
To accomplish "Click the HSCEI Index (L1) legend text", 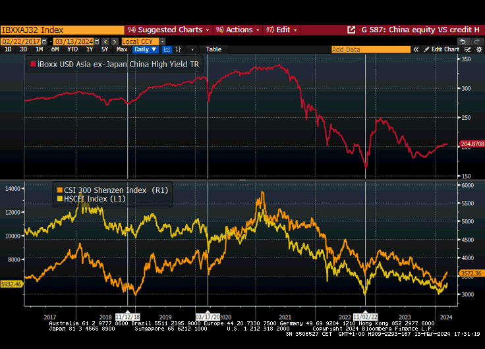I will (95, 199).
